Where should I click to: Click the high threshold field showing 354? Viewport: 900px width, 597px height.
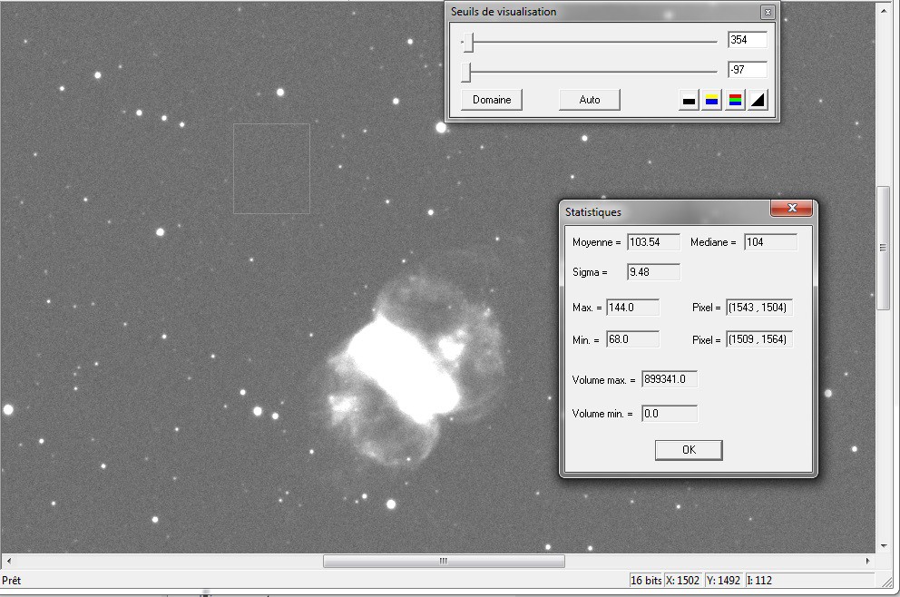[748, 40]
